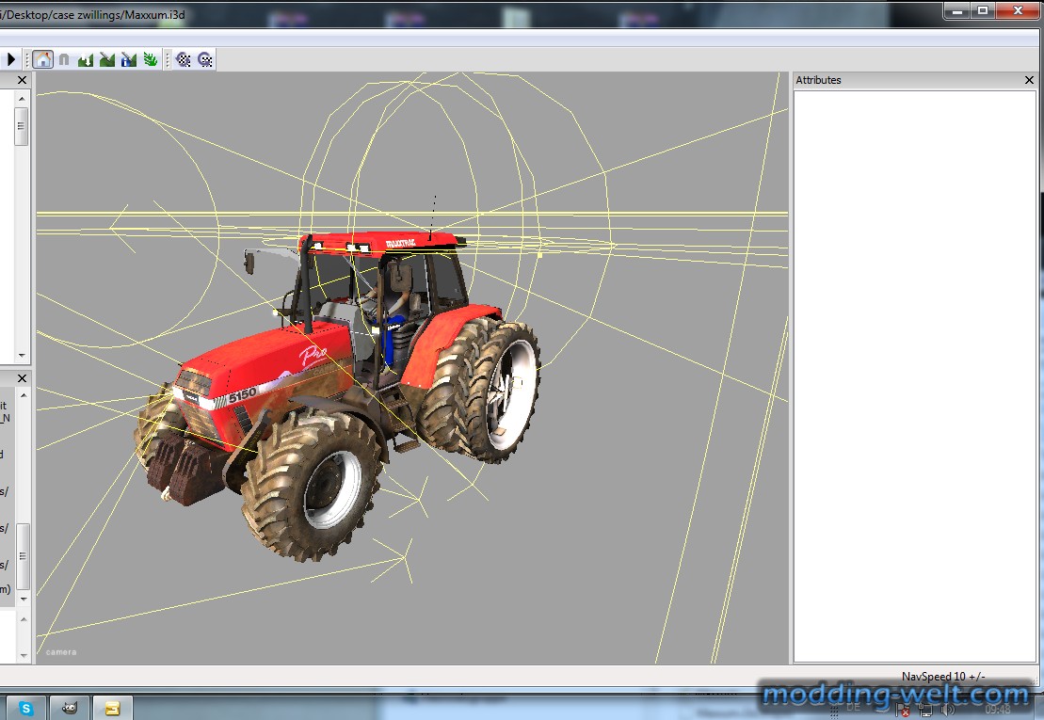1044x720 pixels.
Task: Select the terrain info layer paint tool
Action: click(x=129, y=60)
